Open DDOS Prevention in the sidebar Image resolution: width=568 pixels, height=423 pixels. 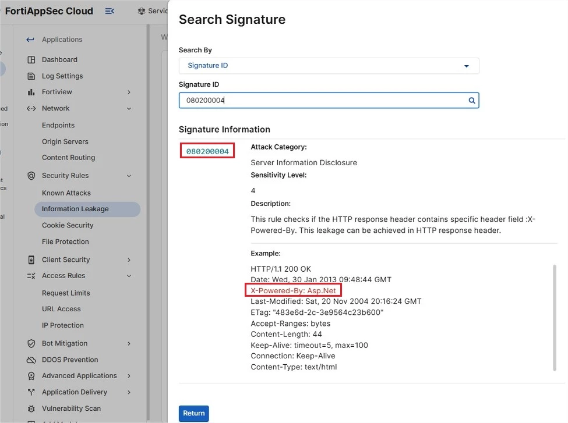pyautogui.click(x=70, y=360)
